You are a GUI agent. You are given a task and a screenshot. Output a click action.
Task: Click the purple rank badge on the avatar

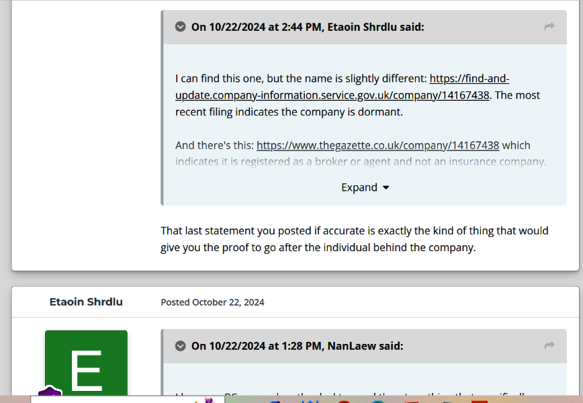[x=50, y=394]
